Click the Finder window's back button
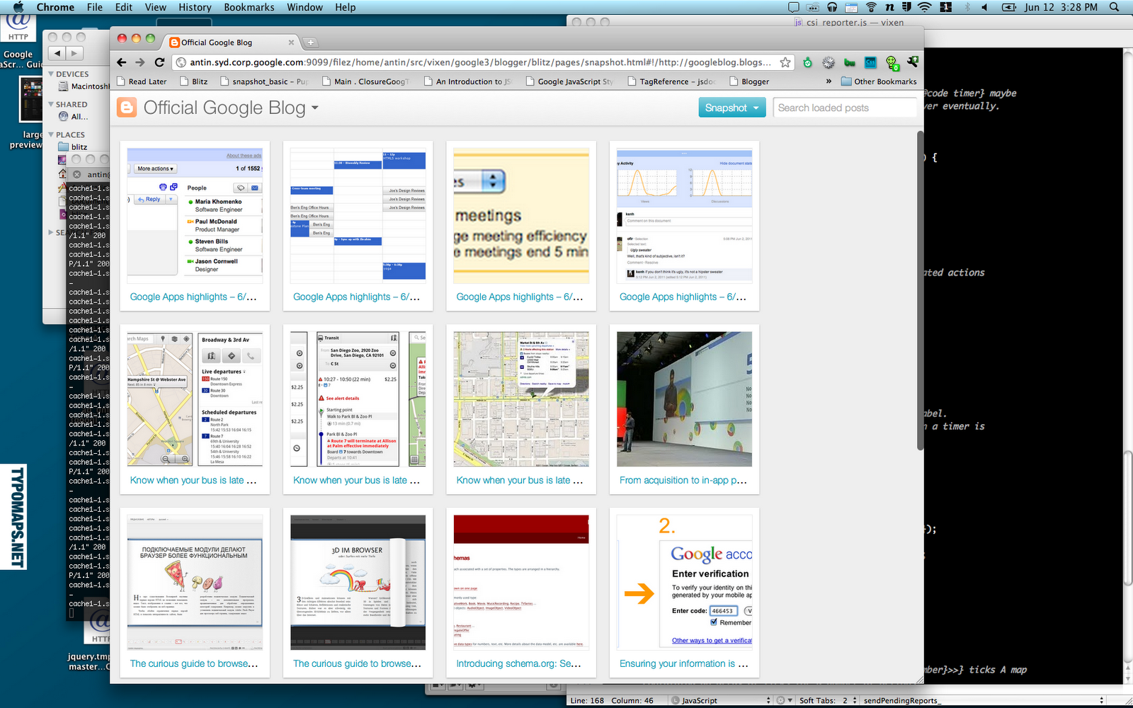1133x708 pixels. [x=57, y=53]
